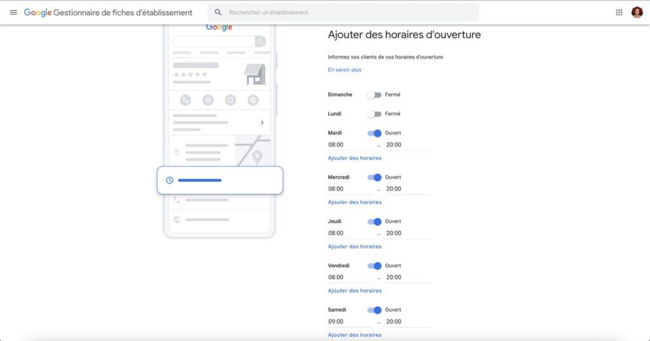Click the Lundi Fermé status text

pyautogui.click(x=392, y=114)
